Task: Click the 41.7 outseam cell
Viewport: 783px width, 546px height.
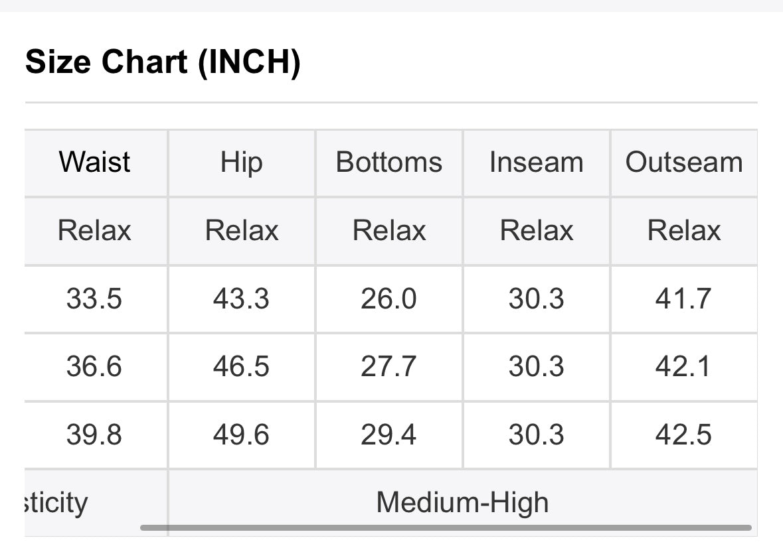Action: tap(684, 299)
